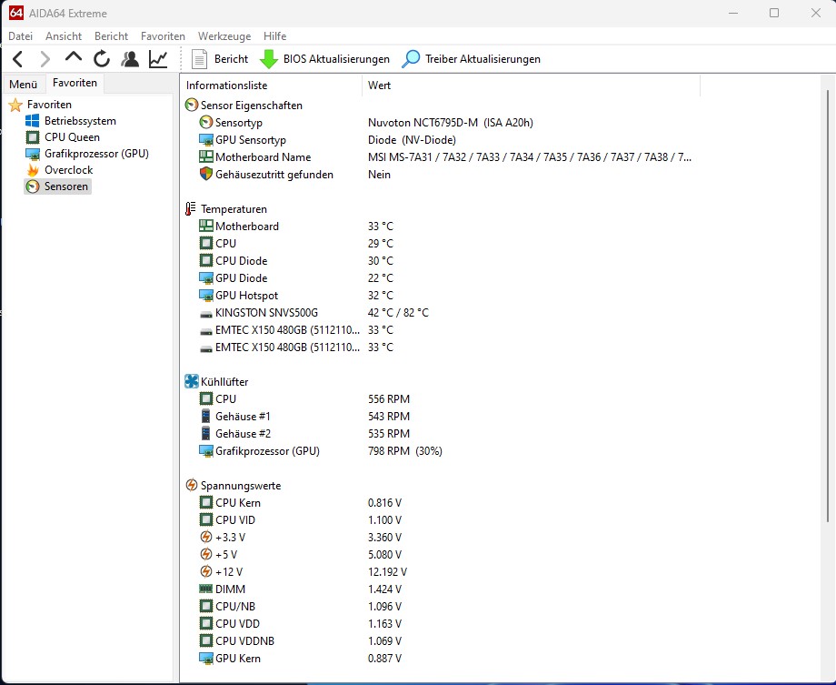Select the CPU VDD voltage row

pyautogui.click(x=443, y=624)
